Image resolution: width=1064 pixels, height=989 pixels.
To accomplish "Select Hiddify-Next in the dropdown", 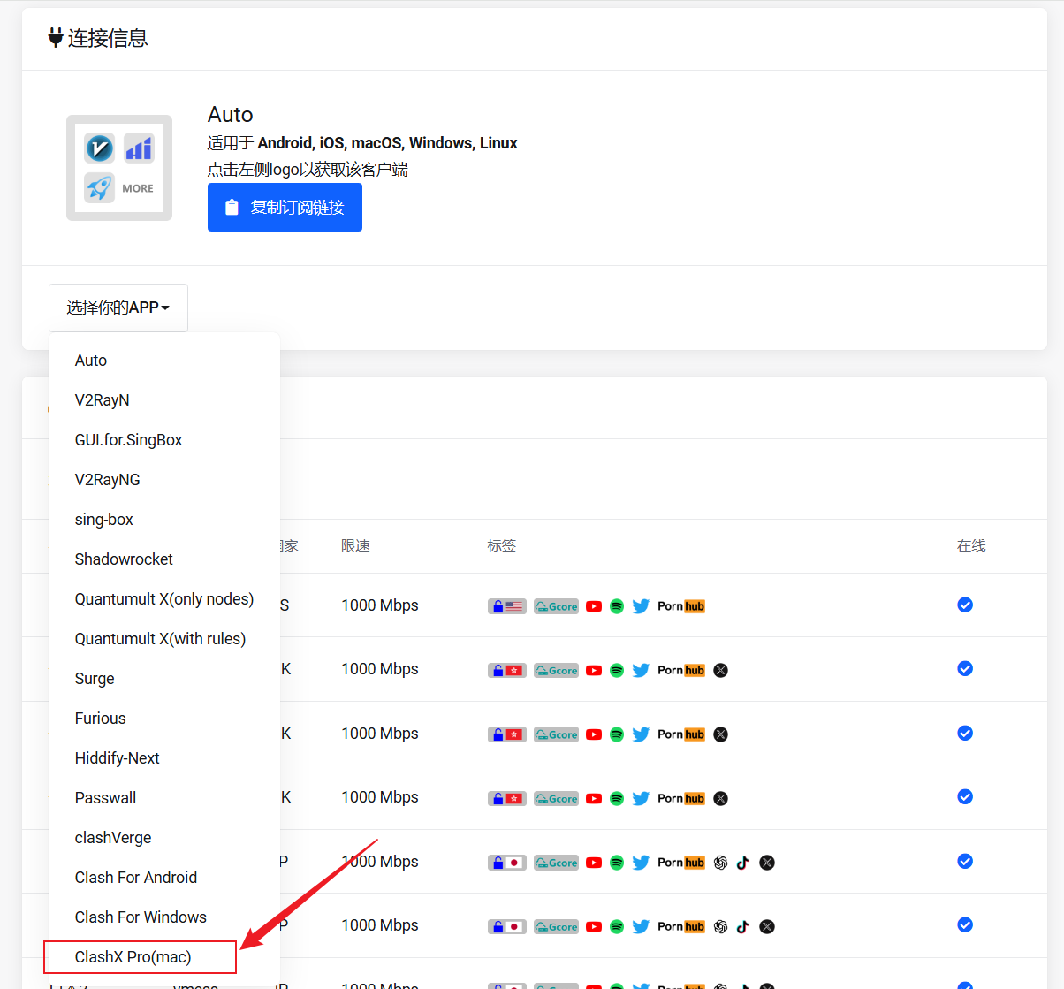I will coord(164,758).
